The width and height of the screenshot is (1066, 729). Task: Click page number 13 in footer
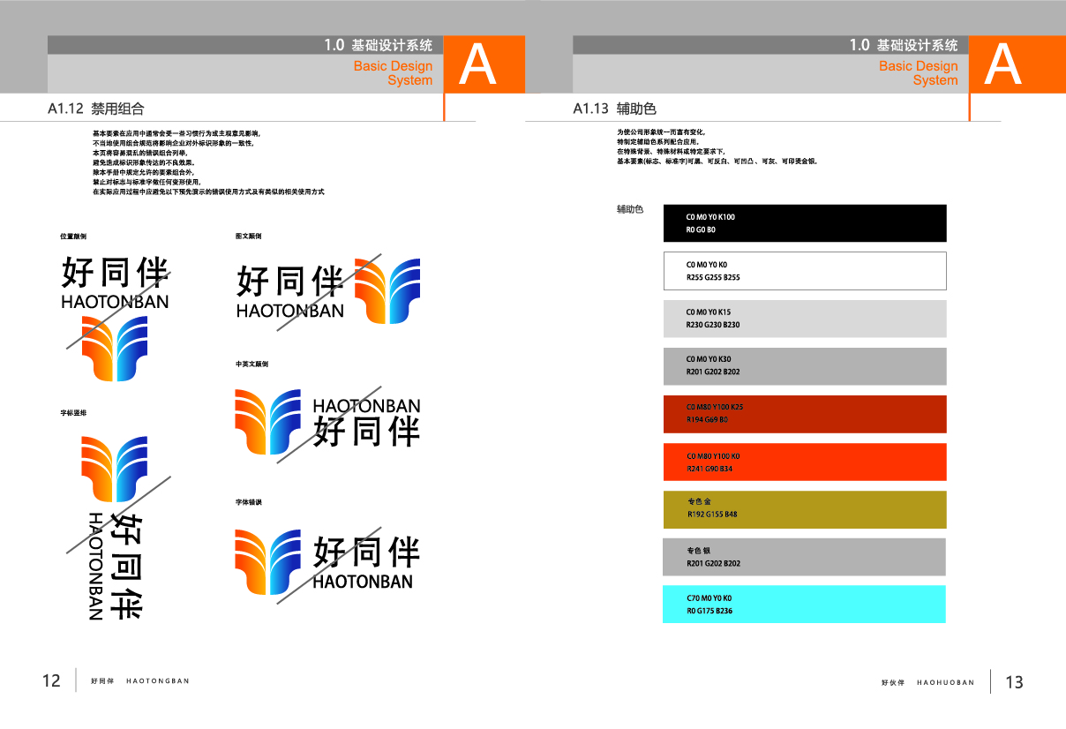point(1014,681)
